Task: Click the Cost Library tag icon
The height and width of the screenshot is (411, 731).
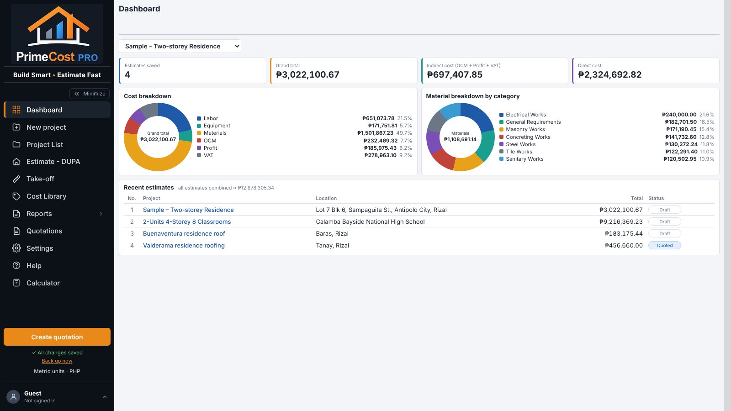Action: coord(16,196)
